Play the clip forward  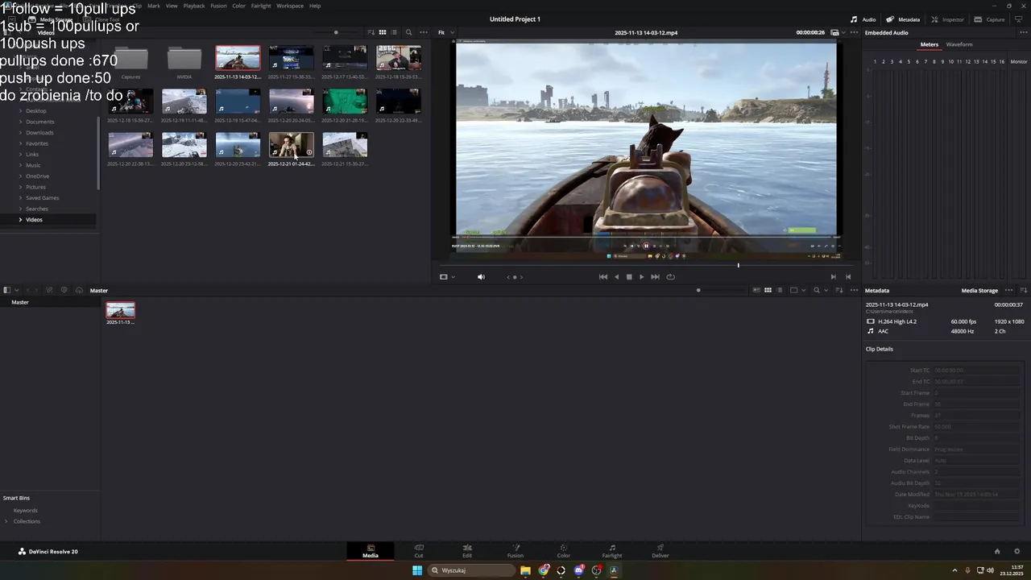click(x=641, y=277)
